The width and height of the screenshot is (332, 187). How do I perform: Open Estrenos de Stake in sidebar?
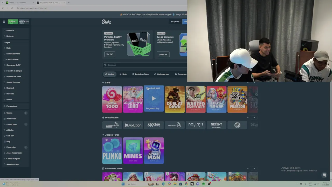point(14,77)
